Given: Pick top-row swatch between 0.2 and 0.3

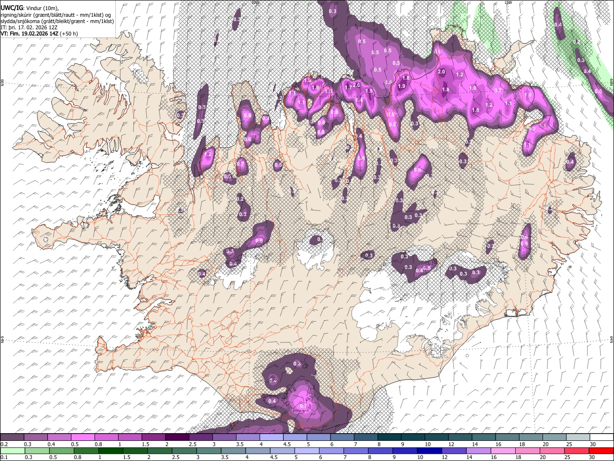Looking at the screenshot, I should click(x=12, y=437).
